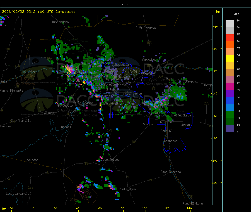Select the dark green 10-20 dBZ swatch
Image resolution: width=251 pixels, height=212 pixels.
pos(230,121)
